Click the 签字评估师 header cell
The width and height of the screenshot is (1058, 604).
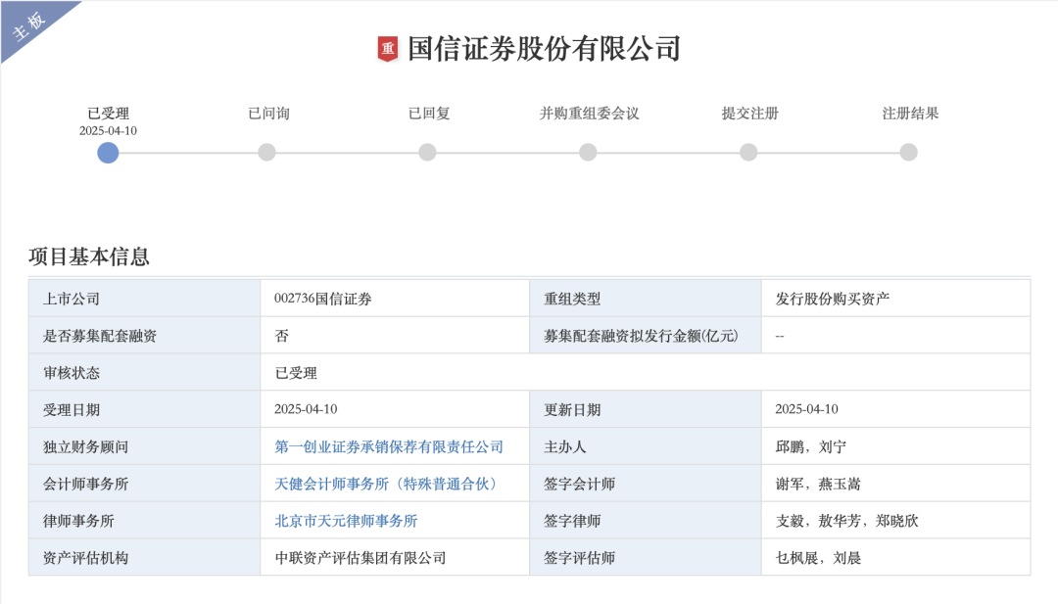coord(646,558)
